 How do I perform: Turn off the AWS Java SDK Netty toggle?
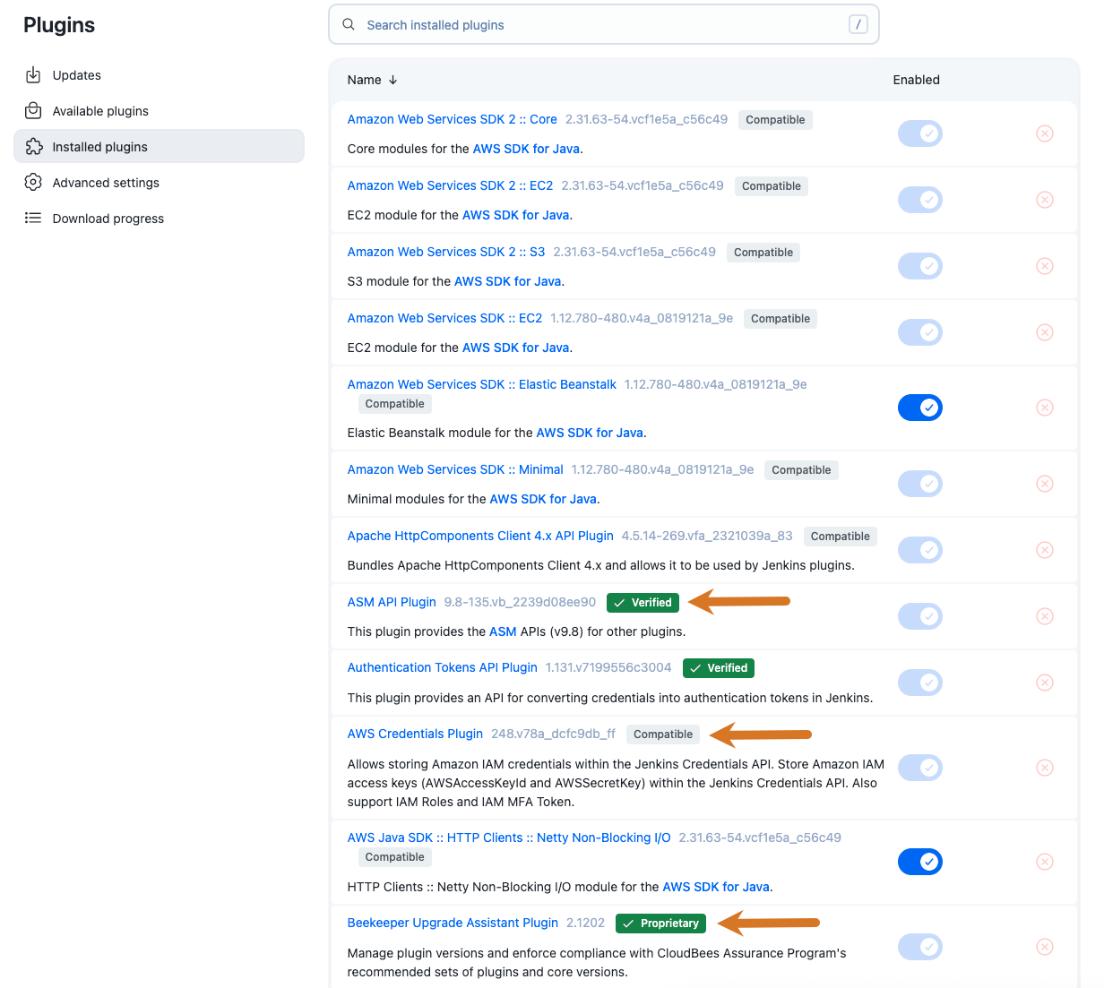pos(920,862)
